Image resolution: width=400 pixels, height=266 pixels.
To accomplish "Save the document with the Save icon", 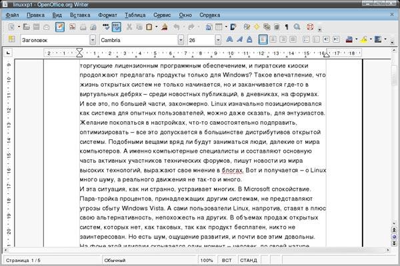I will (36, 27).
